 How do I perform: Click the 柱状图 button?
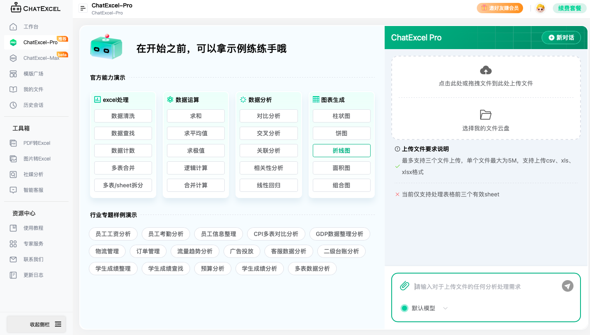pos(342,116)
